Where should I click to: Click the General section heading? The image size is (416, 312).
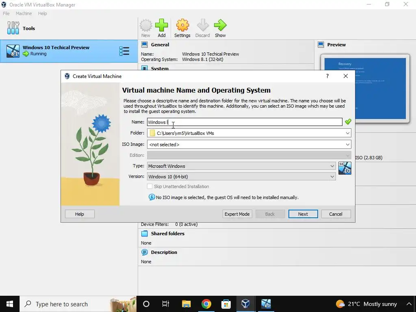pyautogui.click(x=160, y=45)
